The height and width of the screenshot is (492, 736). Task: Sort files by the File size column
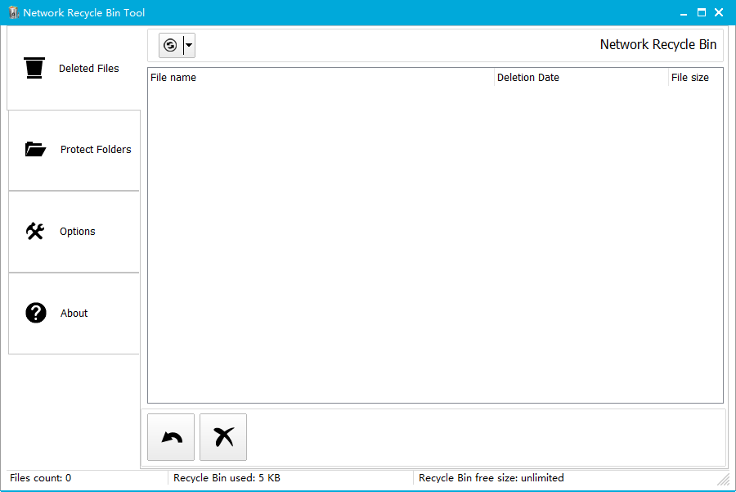[688, 77]
